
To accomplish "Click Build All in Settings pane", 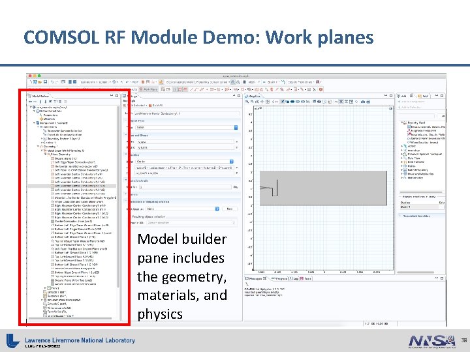I will point(156,106).
